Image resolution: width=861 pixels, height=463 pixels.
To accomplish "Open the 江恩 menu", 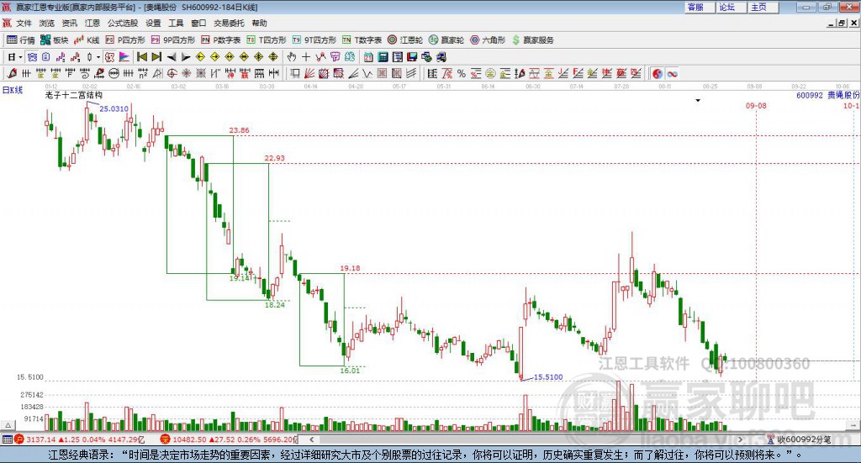I will point(92,23).
